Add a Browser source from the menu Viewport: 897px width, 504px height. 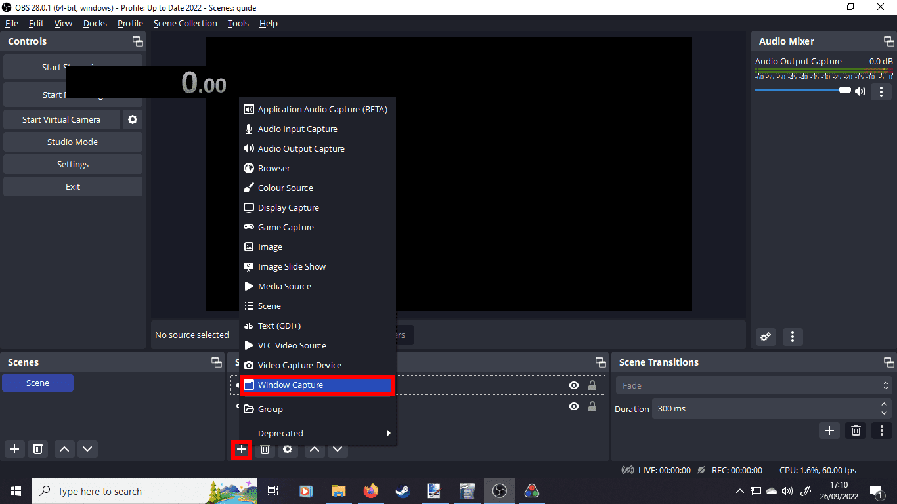tap(318, 169)
